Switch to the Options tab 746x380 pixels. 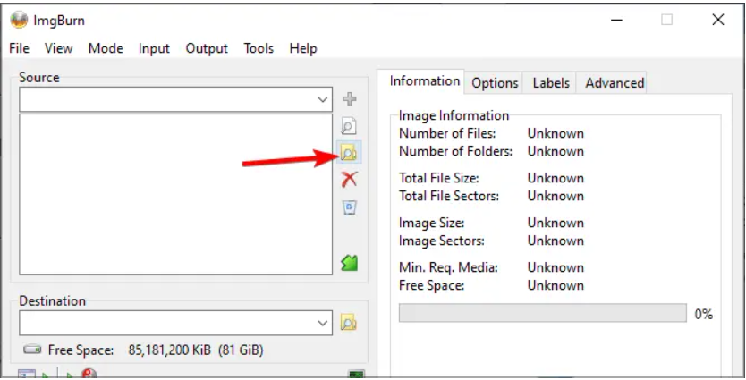coord(495,82)
